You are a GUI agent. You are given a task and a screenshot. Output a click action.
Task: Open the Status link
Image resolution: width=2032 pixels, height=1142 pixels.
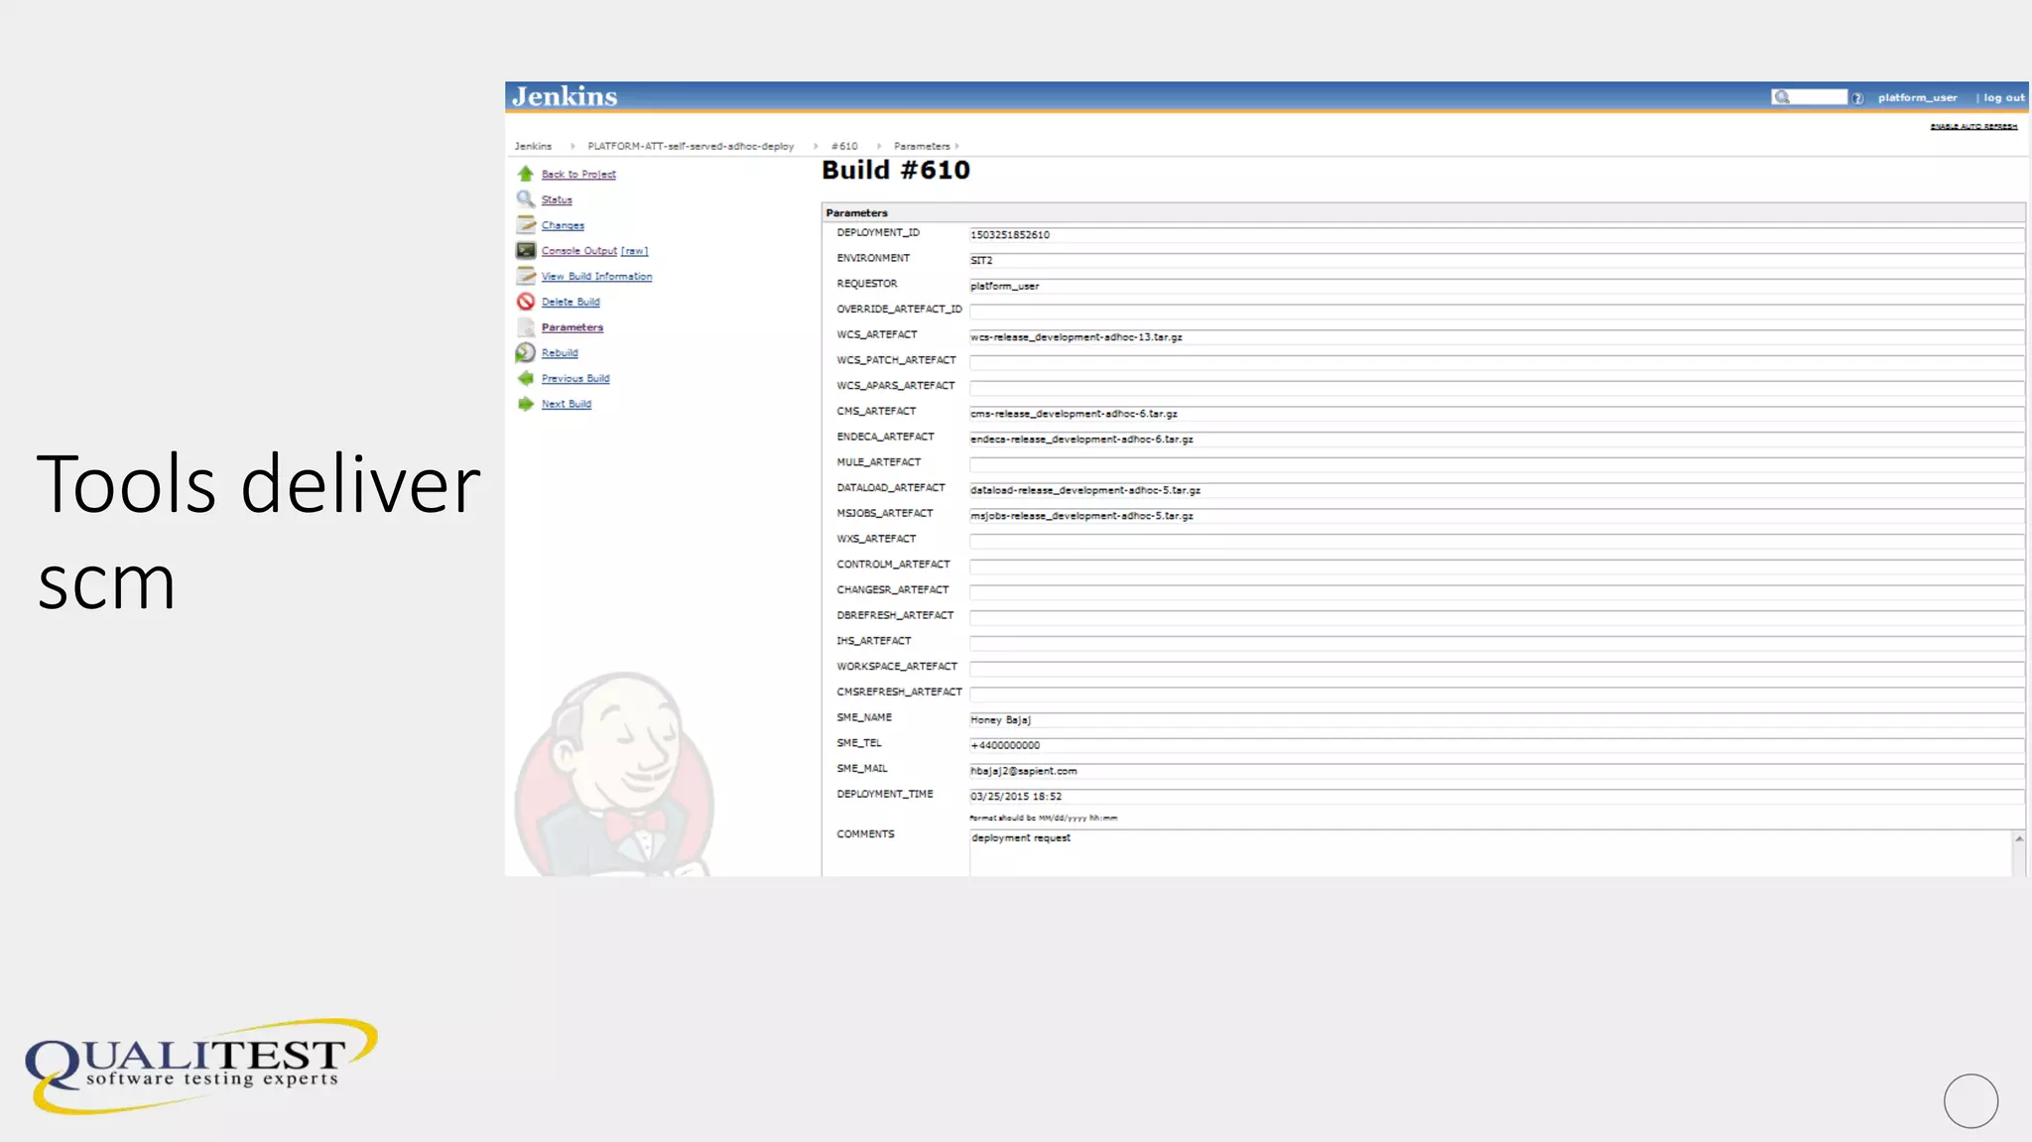[x=557, y=200]
